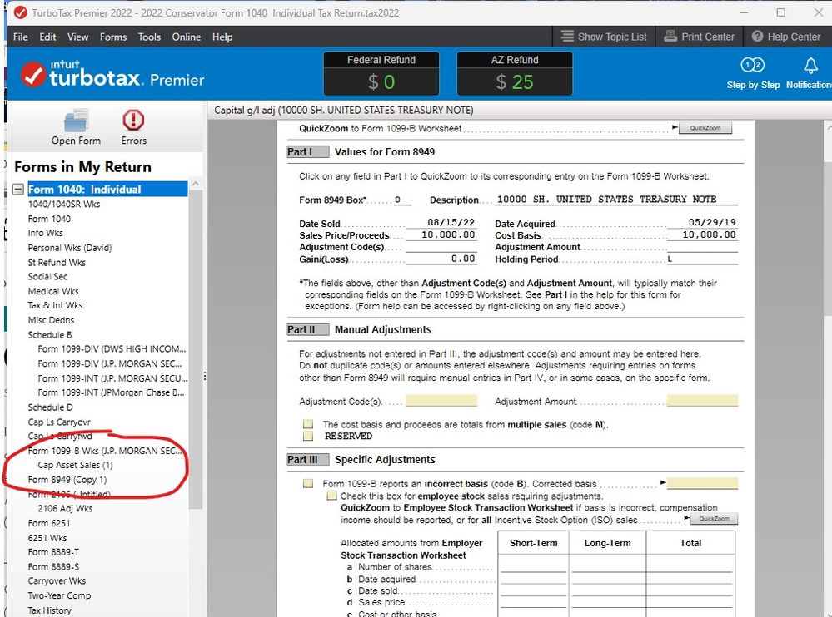The height and width of the screenshot is (617, 832).
Task: Click the Gain/(Loss) field 0.00
Action: tap(441, 259)
